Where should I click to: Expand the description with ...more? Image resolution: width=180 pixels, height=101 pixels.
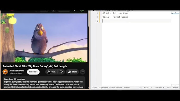(80, 87)
